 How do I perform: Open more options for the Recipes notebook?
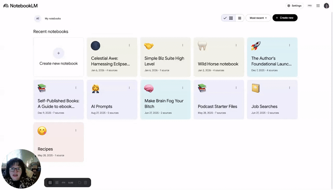(76, 130)
